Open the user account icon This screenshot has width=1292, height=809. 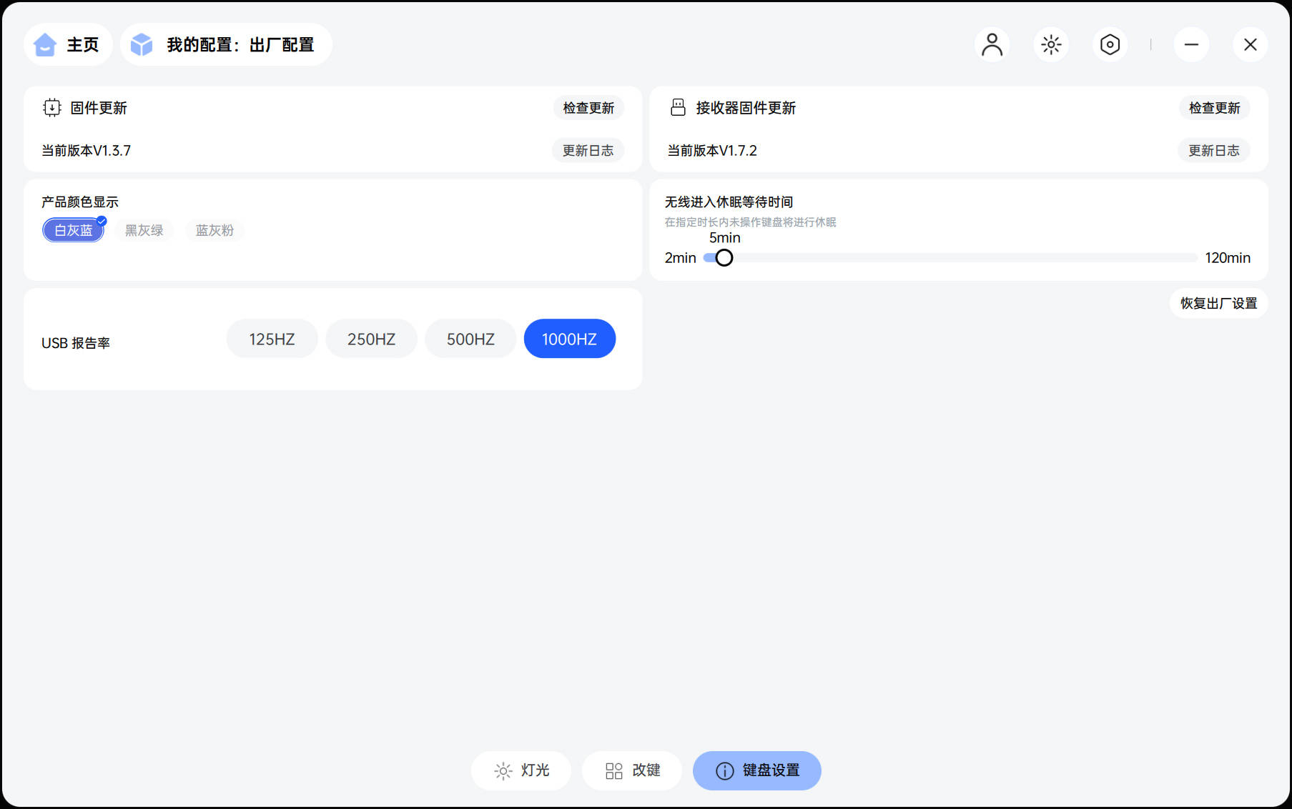[992, 44]
